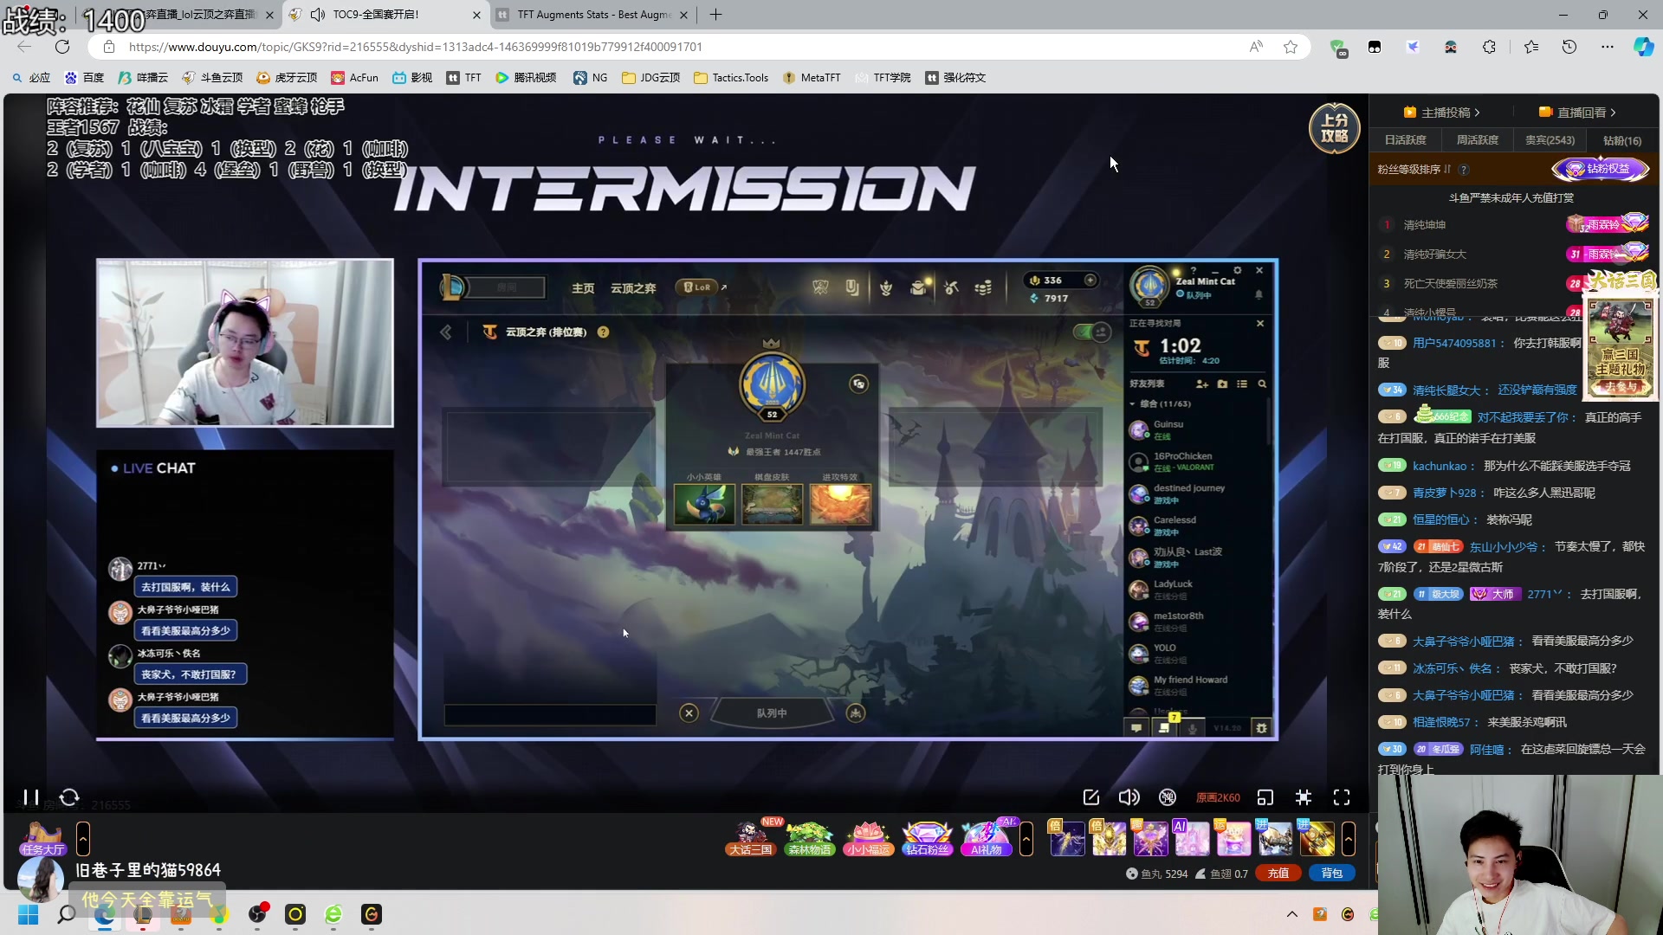
Task: Click the 大话三国 gift icon
Action: point(750,838)
